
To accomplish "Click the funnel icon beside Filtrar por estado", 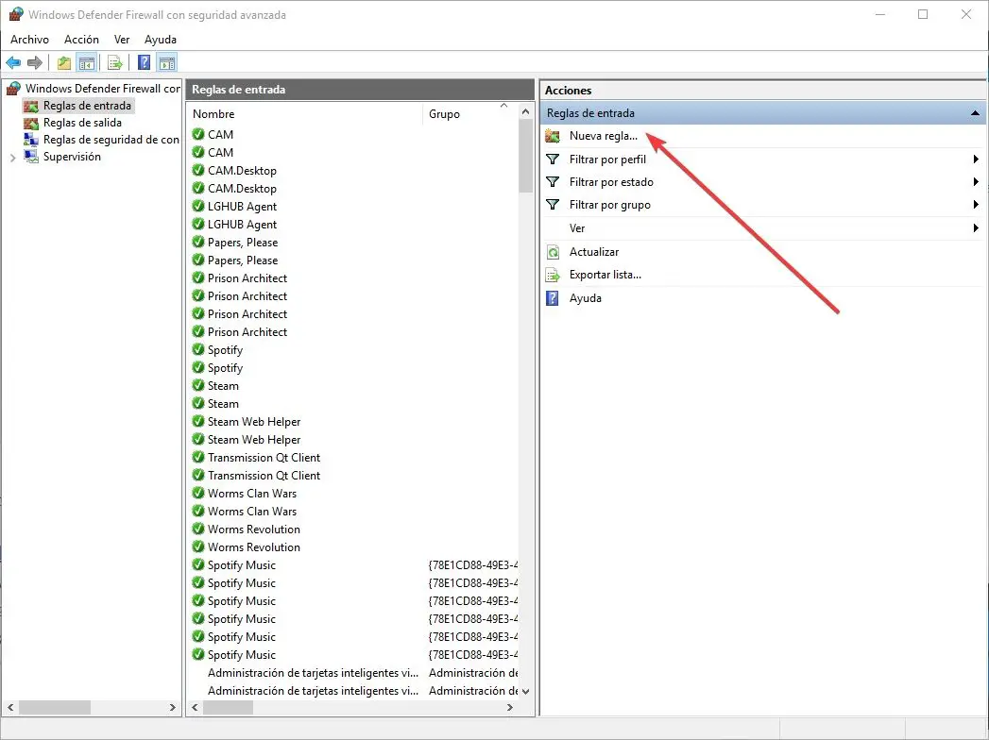I will pos(553,181).
